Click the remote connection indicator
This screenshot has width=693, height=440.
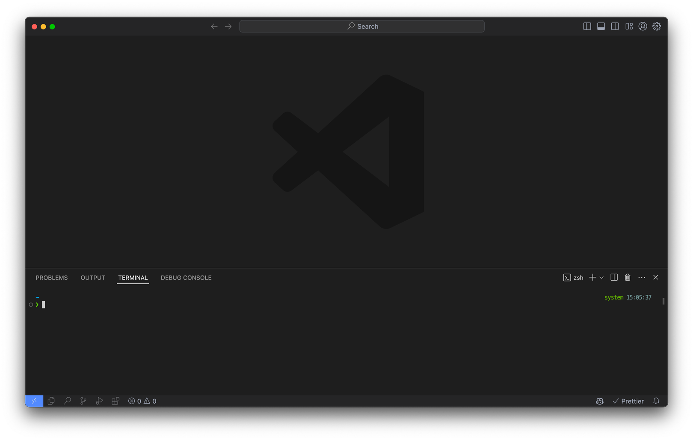pyautogui.click(x=34, y=401)
